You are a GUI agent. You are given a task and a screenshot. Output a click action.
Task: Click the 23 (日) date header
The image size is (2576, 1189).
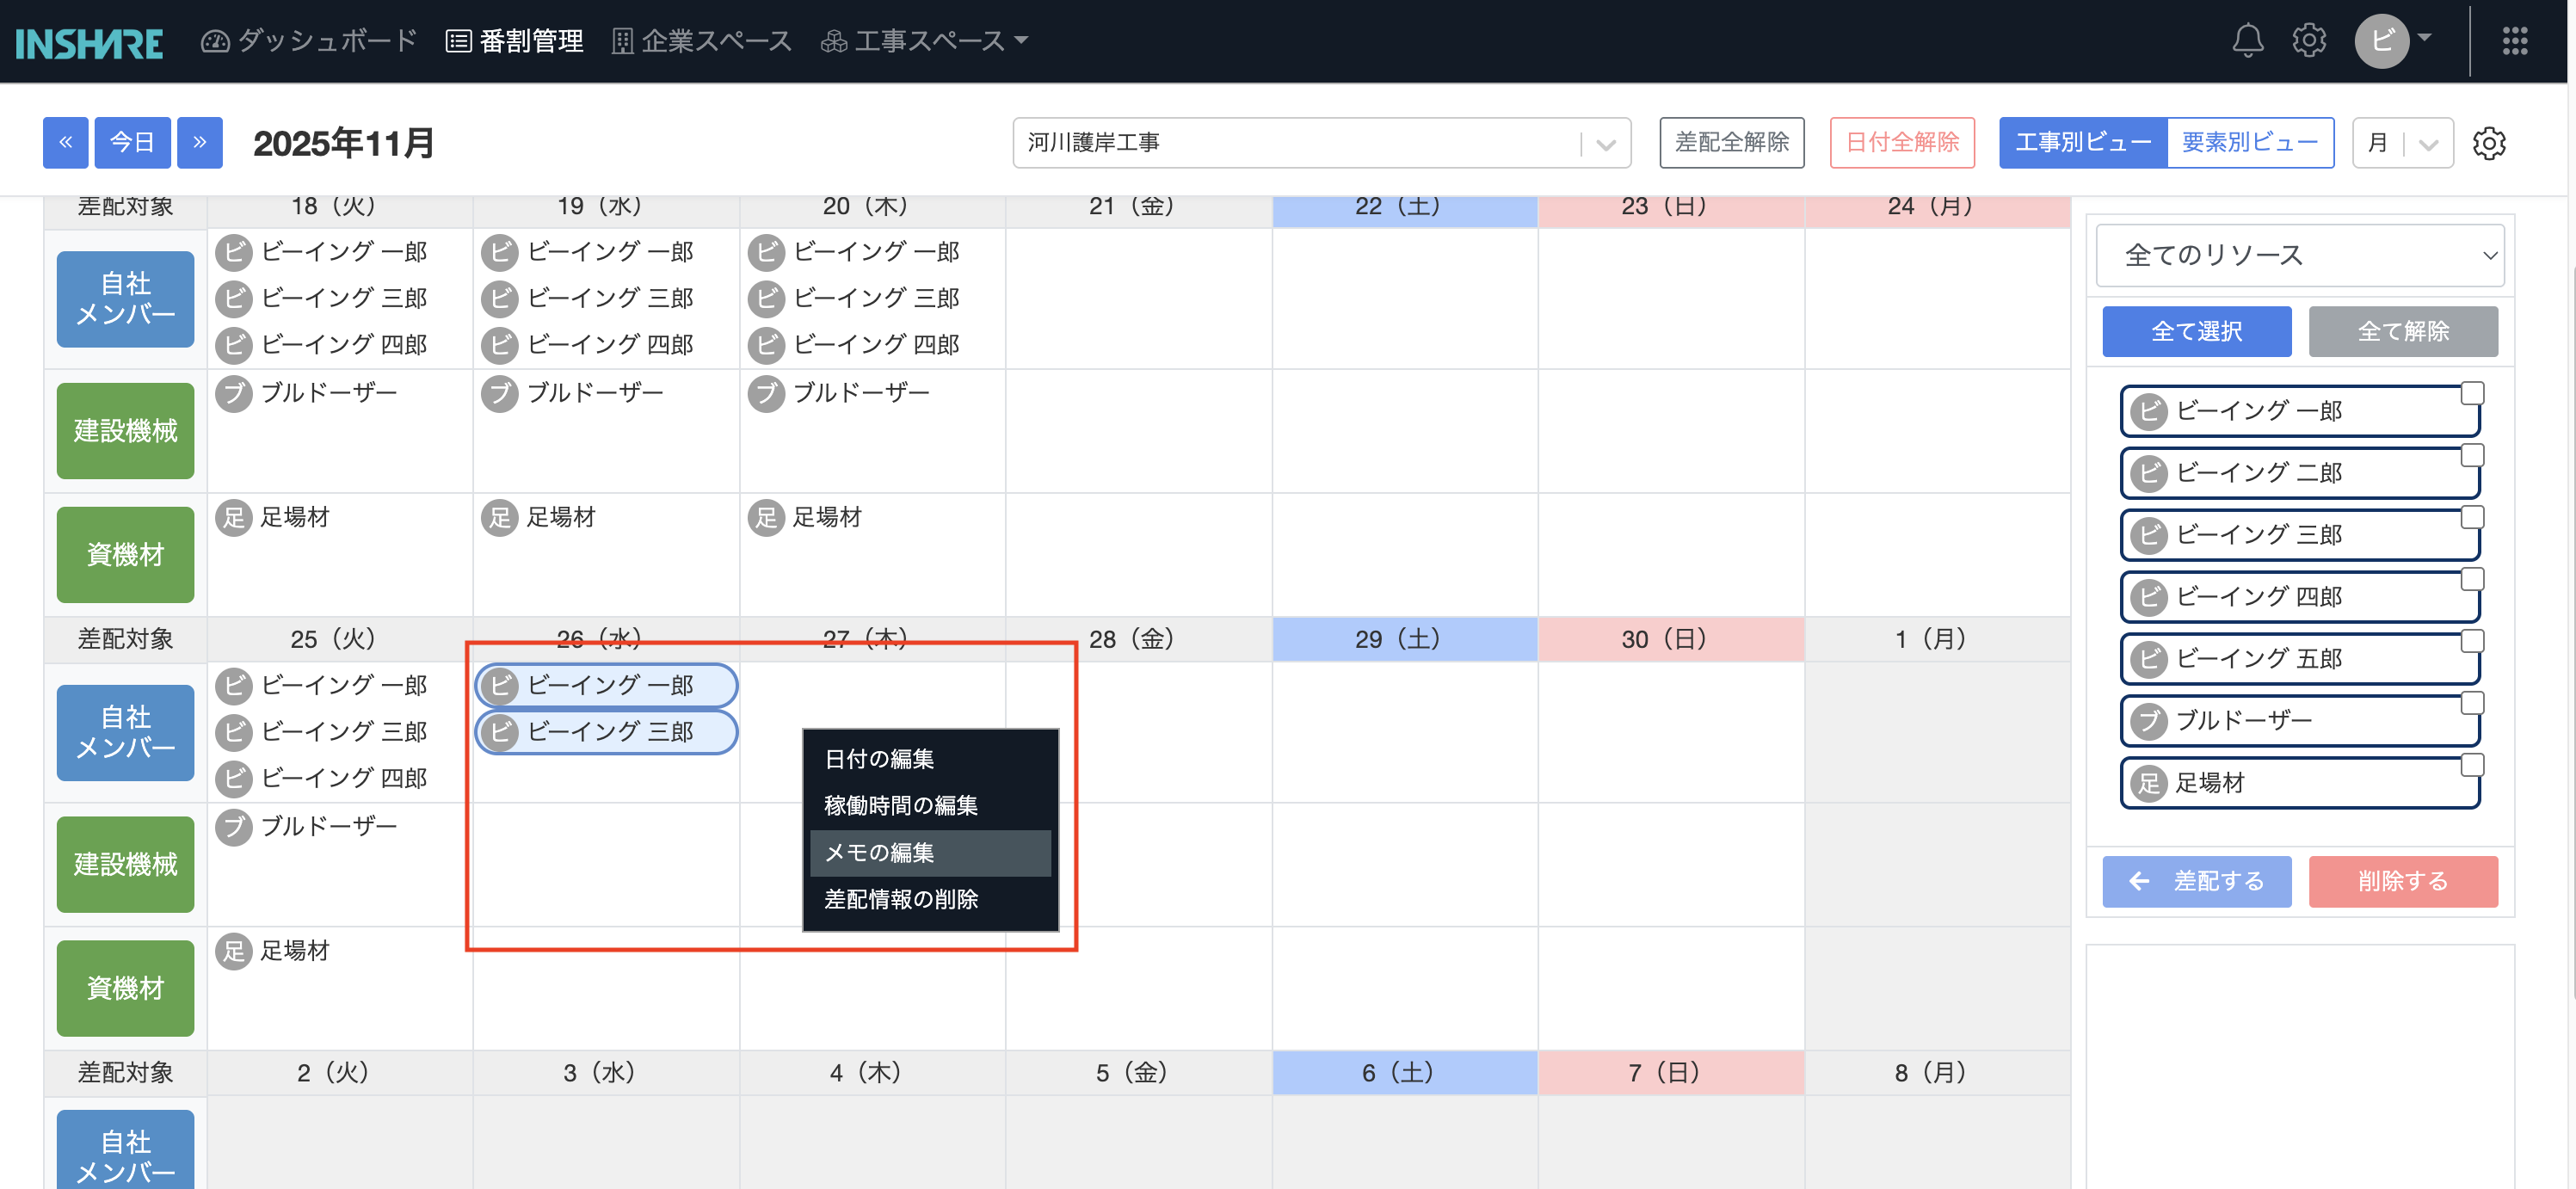pyautogui.click(x=1671, y=208)
